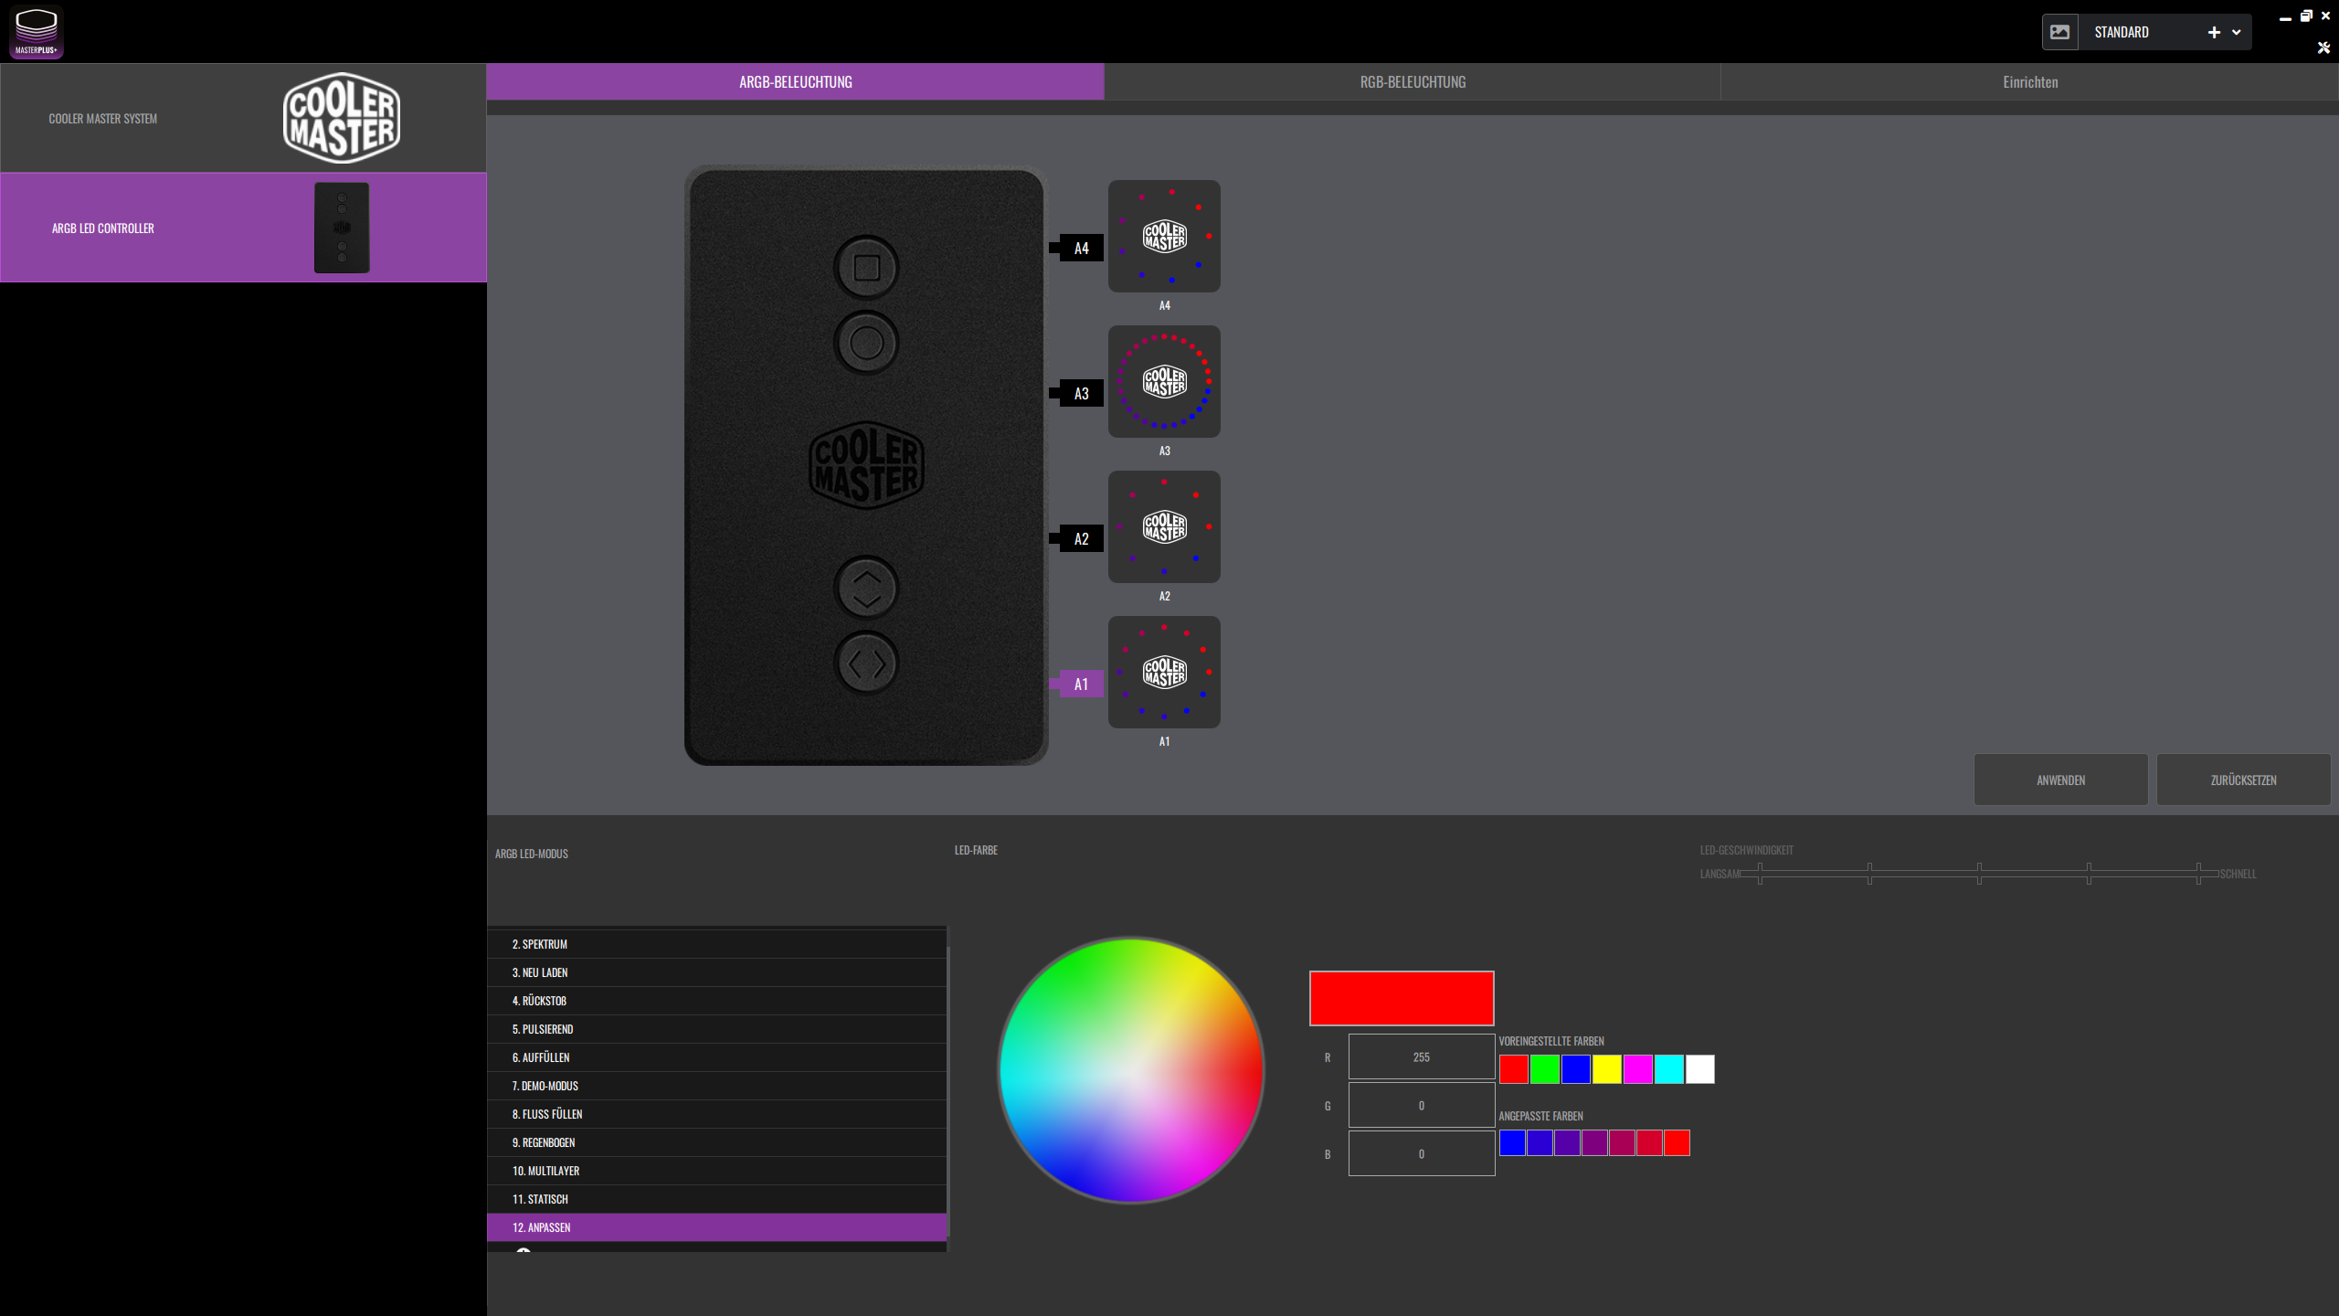Select the Cooler Master System device entry
Image resolution: width=2339 pixels, height=1316 pixels.
[x=243, y=118]
